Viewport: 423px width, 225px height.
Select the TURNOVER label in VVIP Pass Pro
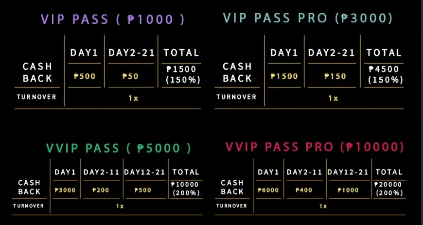point(232,206)
